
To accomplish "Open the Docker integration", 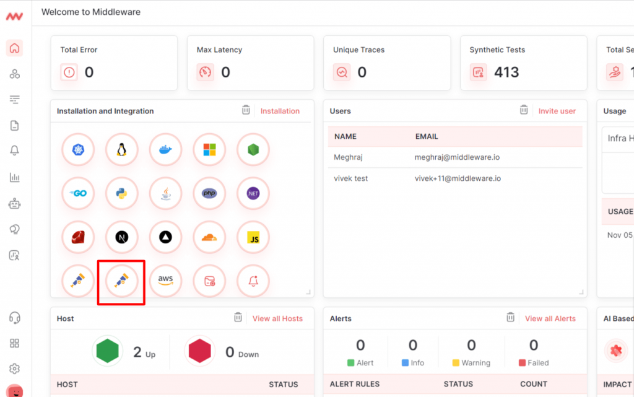I will click(166, 149).
